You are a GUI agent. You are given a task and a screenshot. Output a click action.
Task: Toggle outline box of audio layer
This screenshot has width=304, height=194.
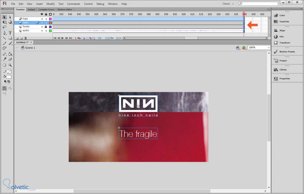click(50, 31)
